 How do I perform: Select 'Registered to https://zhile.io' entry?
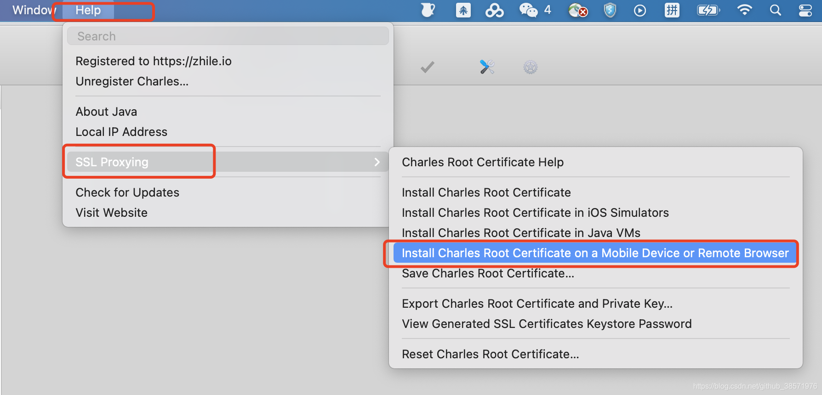click(154, 61)
